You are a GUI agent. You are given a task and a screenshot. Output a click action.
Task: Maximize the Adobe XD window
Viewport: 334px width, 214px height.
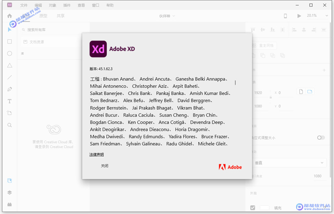click(x=311, y=5)
